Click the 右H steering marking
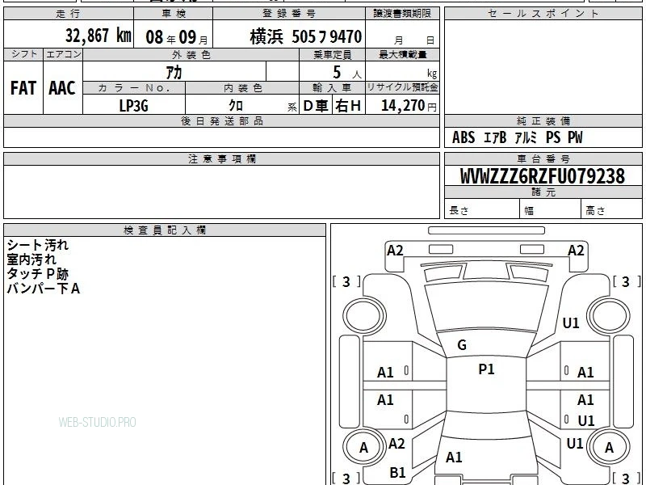The width and height of the screenshot is (646, 485). click(348, 106)
